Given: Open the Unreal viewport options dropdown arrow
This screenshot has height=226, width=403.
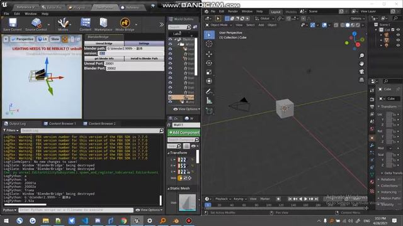Looking at the screenshot, I should [6, 39].
